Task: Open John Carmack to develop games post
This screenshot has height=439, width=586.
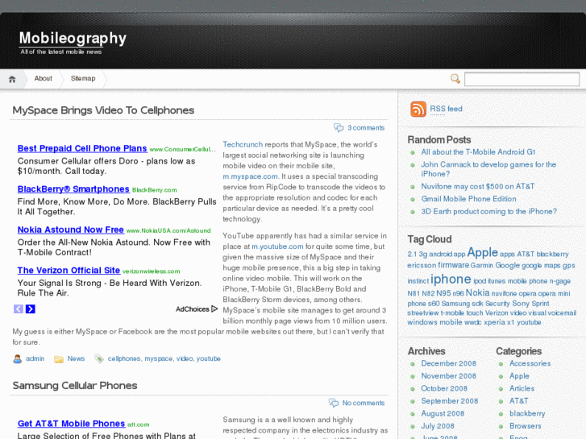Action: 488,169
